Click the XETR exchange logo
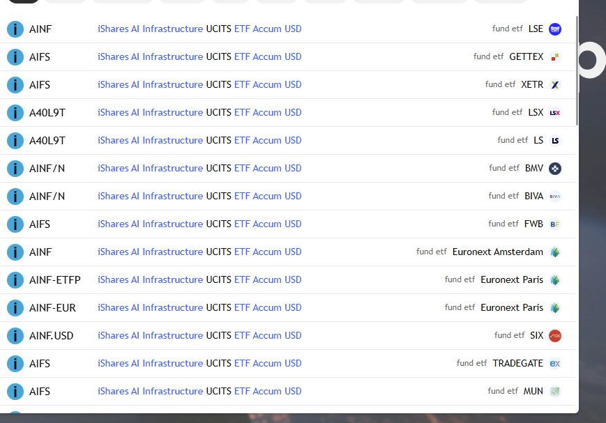The image size is (606, 423). click(555, 84)
